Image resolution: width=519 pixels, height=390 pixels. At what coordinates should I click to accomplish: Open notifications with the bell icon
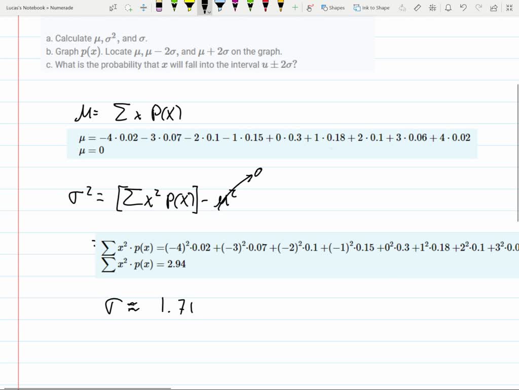point(448,8)
